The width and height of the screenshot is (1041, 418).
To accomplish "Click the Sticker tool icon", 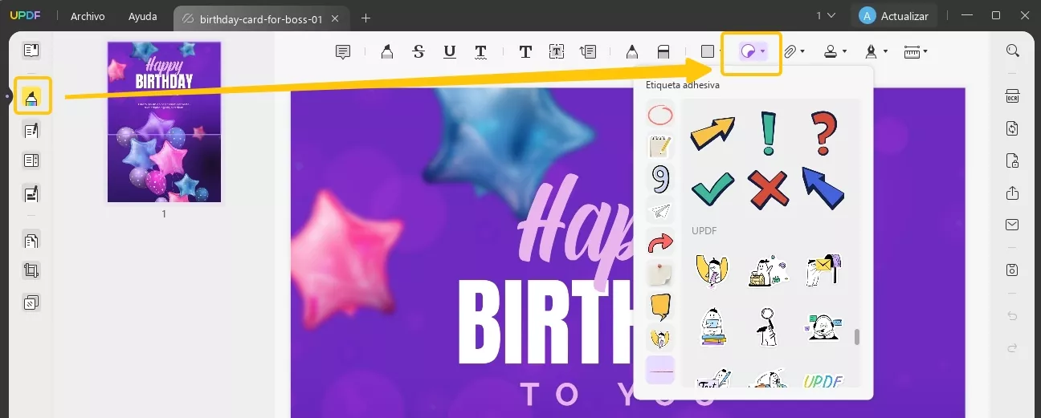I will click(748, 52).
